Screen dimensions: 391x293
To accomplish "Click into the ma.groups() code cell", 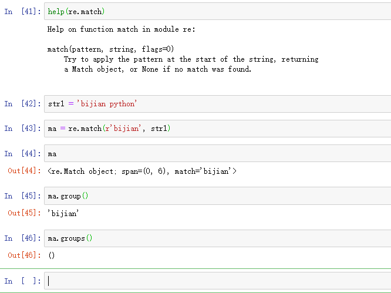I will [217, 238].
